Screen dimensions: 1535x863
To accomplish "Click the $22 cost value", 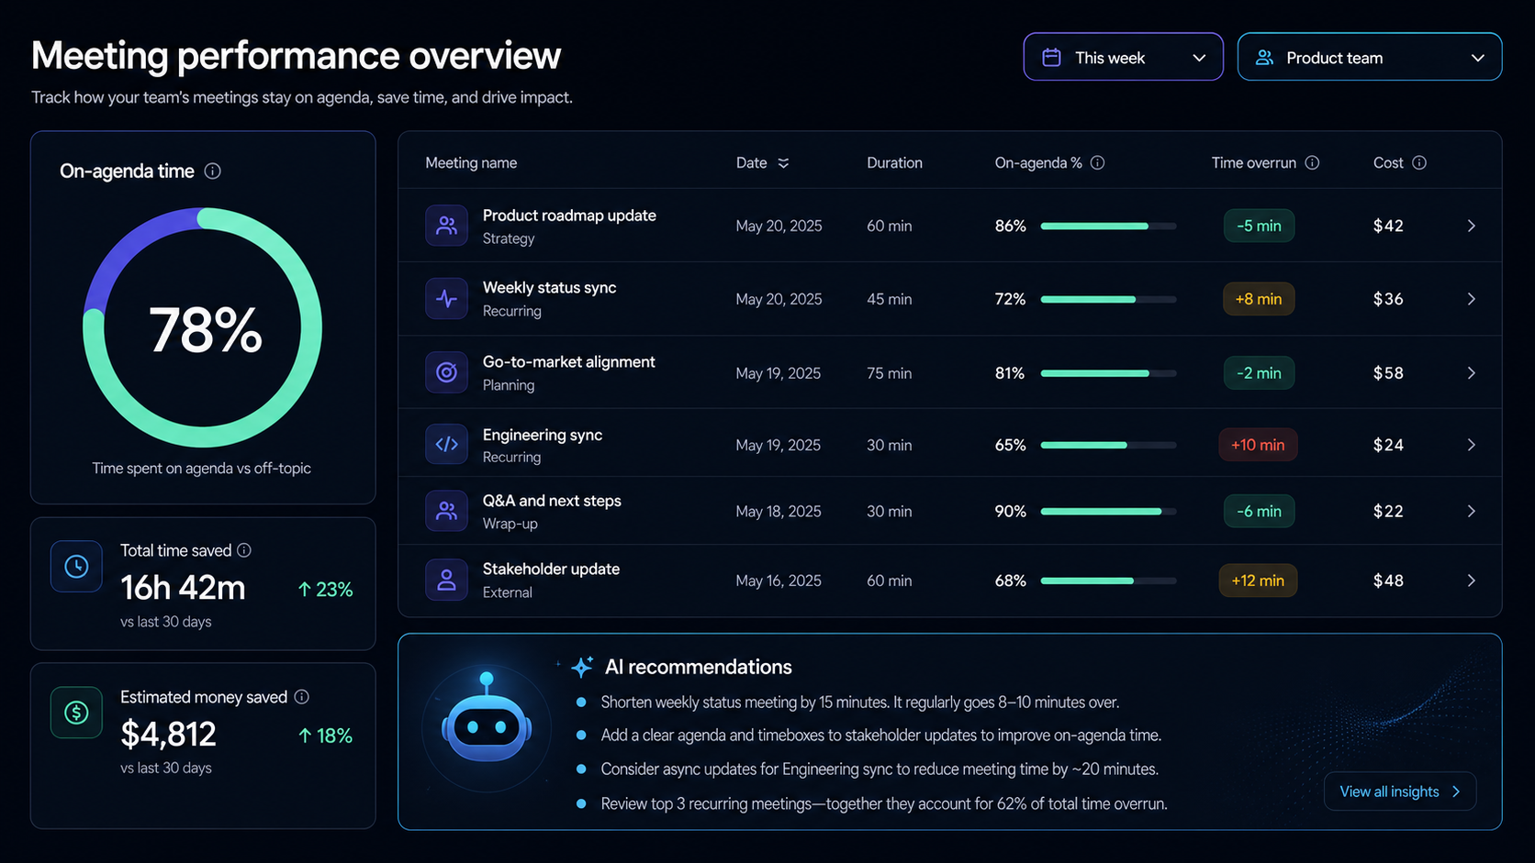I will tap(1388, 511).
